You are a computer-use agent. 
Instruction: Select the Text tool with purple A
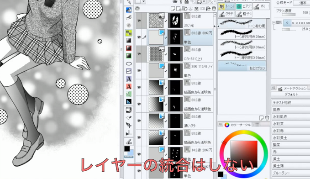pos(129,79)
